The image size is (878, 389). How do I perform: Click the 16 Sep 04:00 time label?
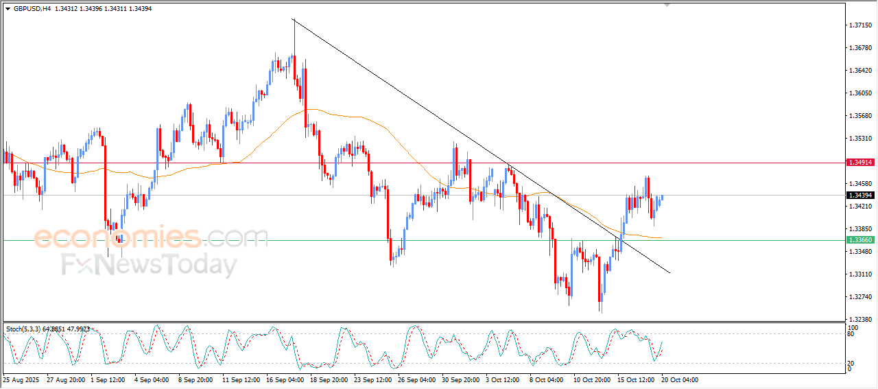pos(286,379)
